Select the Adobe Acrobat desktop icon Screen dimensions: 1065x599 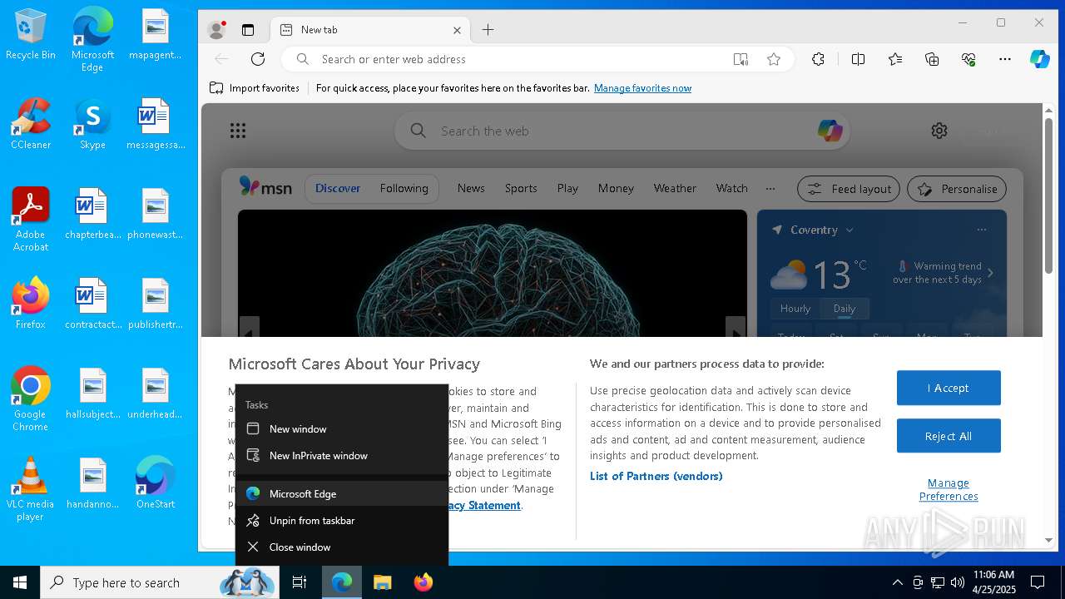pyautogui.click(x=31, y=219)
